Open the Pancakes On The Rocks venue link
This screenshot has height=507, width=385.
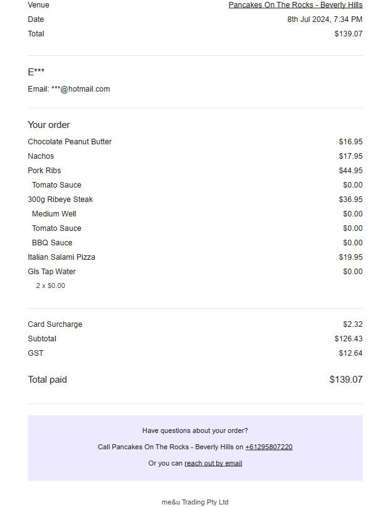coord(295,5)
